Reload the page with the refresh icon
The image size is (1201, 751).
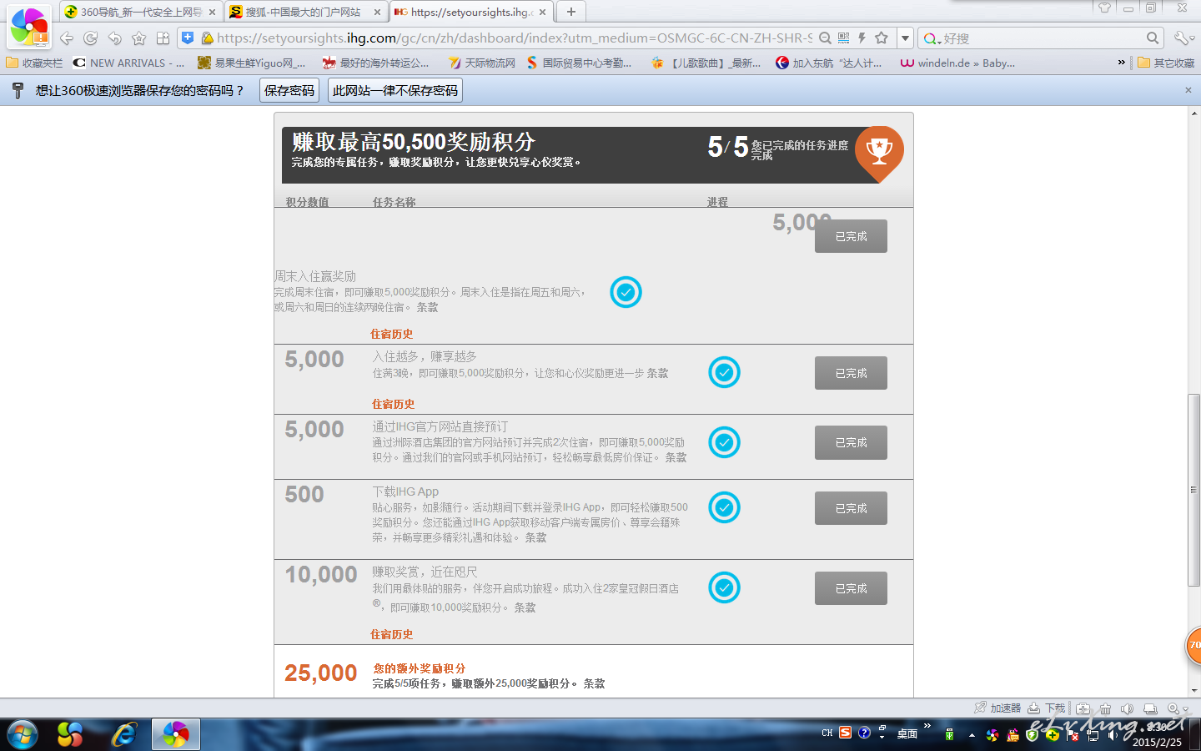91,38
